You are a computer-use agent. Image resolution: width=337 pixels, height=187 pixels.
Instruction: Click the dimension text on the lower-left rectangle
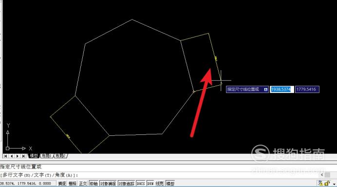click(68, 136)
